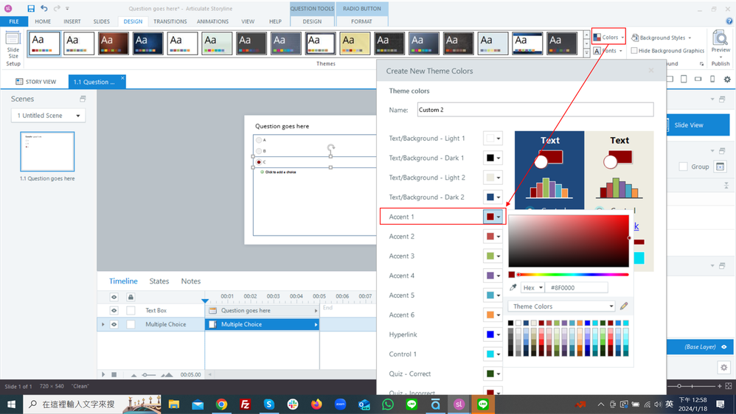Toggle lock checkbox for Multiple Choice row
Viewport: 736px width, 414px height.
click(131, 324)
